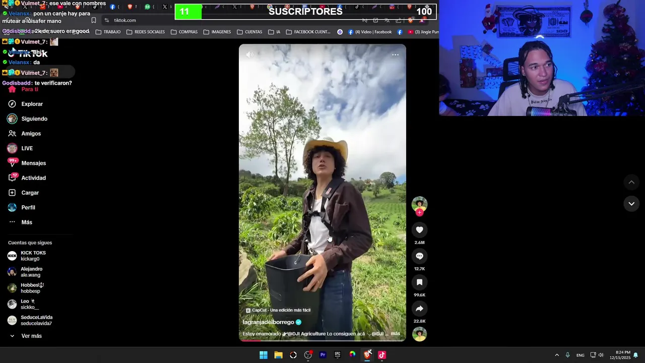Click the Actividad icon with 17 badge
The image size is (645, 363).
click(12, 178)
